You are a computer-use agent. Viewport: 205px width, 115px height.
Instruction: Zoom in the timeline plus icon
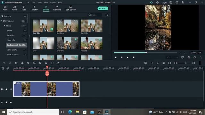point(193,63)
